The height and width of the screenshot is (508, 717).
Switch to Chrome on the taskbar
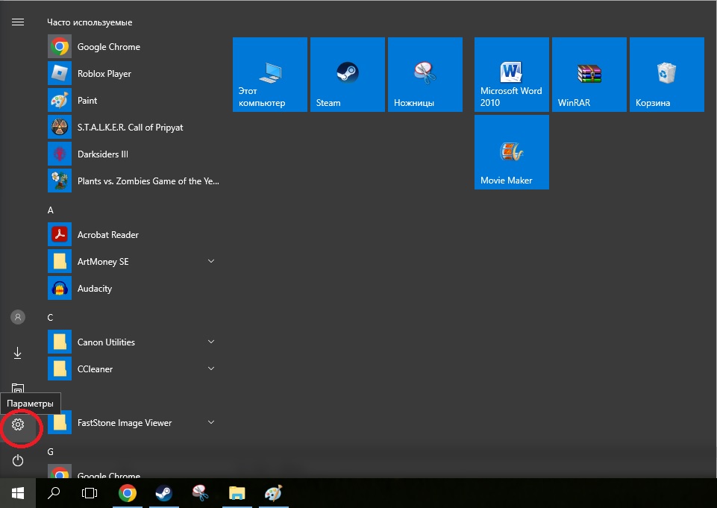tap(128, 493)
